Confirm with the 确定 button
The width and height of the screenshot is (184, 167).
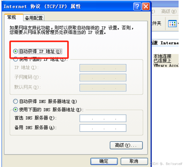(104, 161)
